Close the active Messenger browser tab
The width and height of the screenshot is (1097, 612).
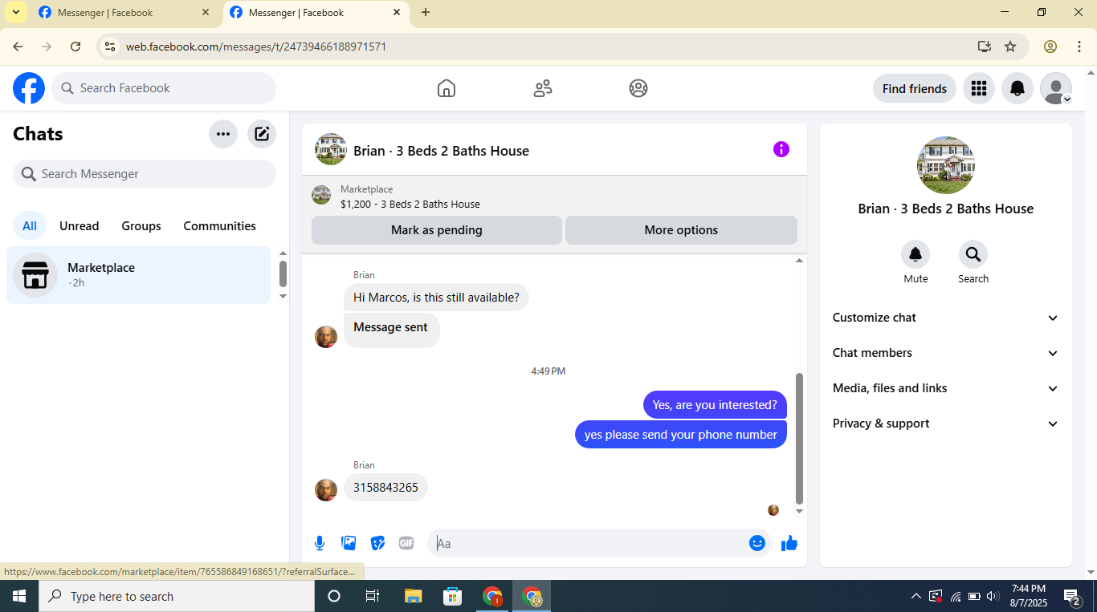tap(397, 13)
